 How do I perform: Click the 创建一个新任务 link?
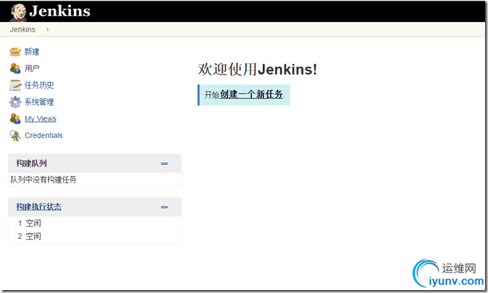tap(251, 94)
